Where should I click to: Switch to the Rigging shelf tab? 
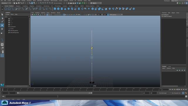point(32,6)
